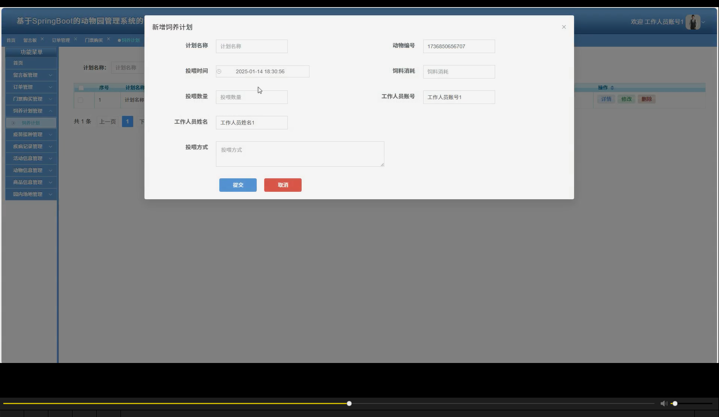Expand the 活动信息管理 chevron
The image size is (719, 417).
[50, 158]
